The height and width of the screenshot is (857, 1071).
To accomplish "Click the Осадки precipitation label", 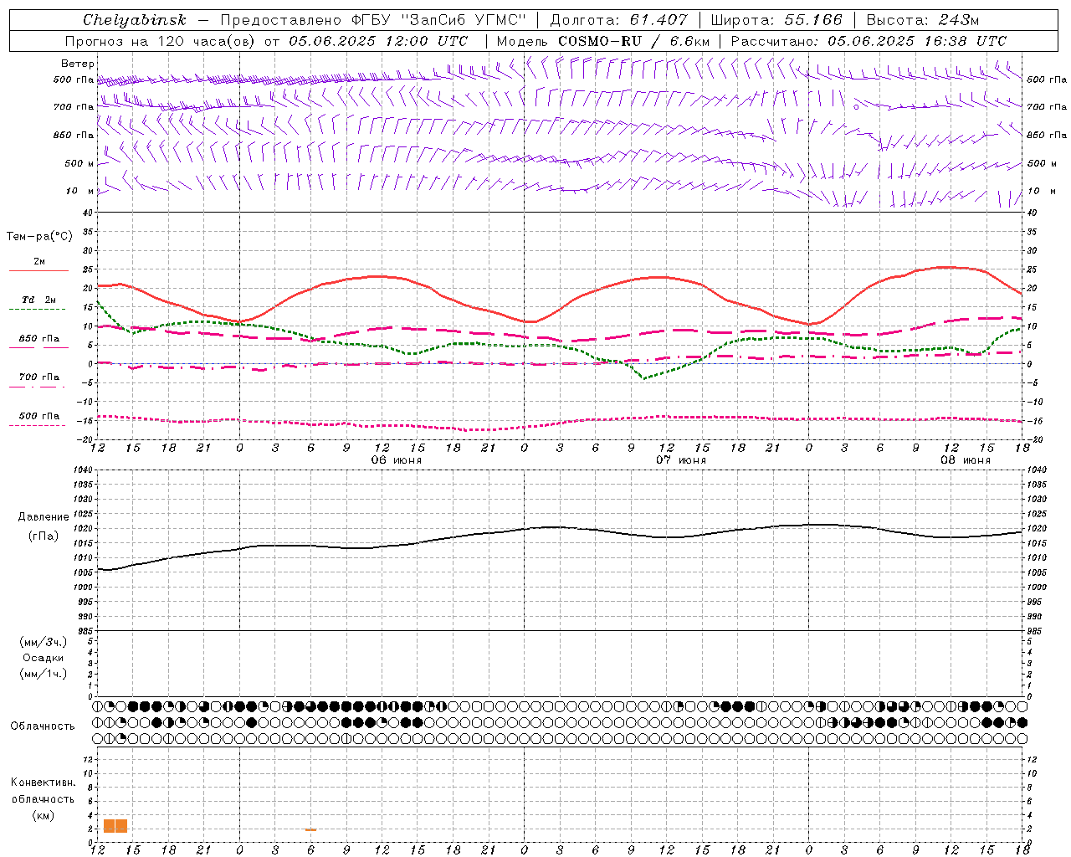I will pos(44,658).
